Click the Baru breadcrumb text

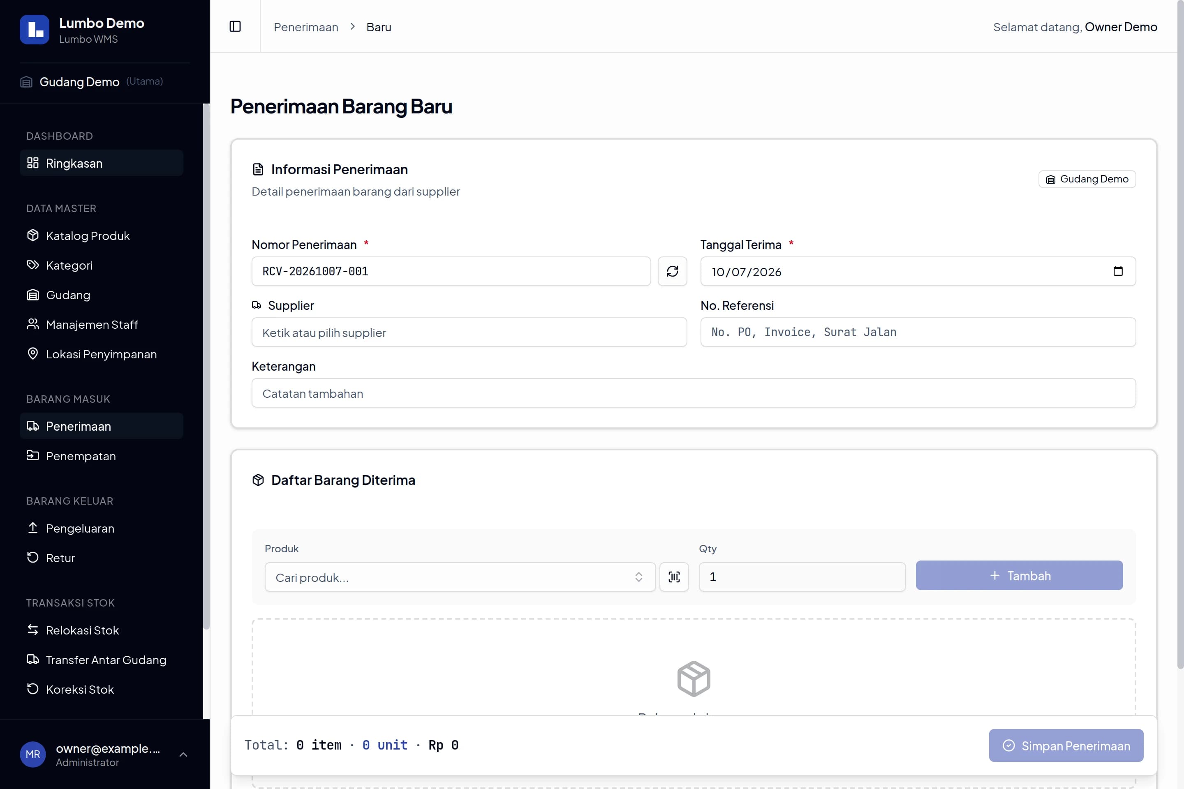[379, 27]
